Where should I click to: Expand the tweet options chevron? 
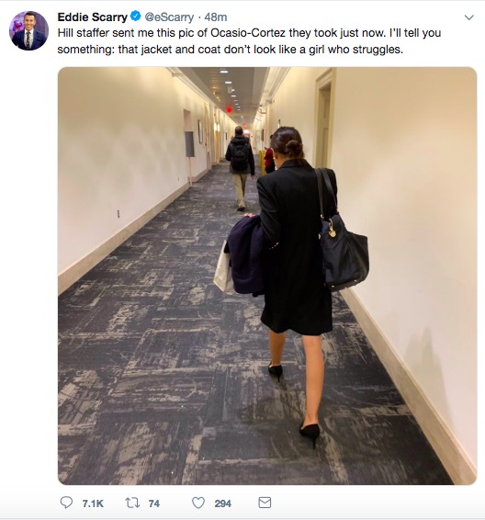tap(468, 17)
